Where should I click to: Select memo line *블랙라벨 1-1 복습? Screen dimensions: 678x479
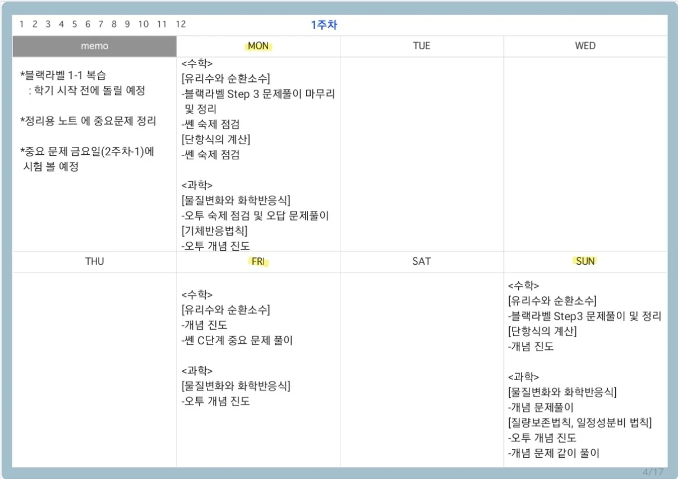63,75
